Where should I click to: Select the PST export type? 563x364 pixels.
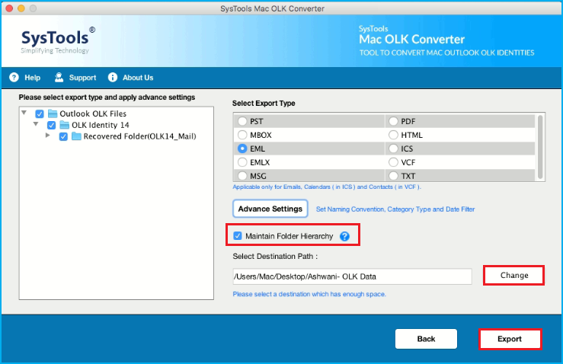tap(242, 121)
